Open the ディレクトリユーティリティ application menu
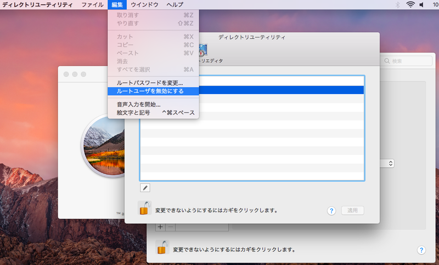This screenshot has width=439, height=265. point(37,4)
